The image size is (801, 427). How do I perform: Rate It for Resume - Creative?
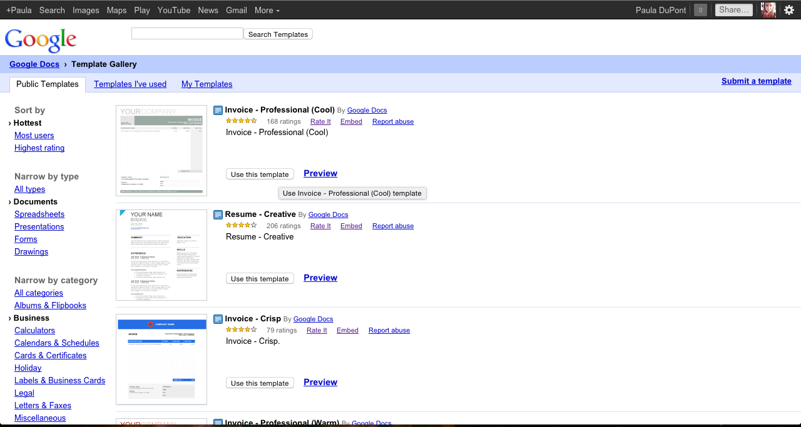coord(320,226)
